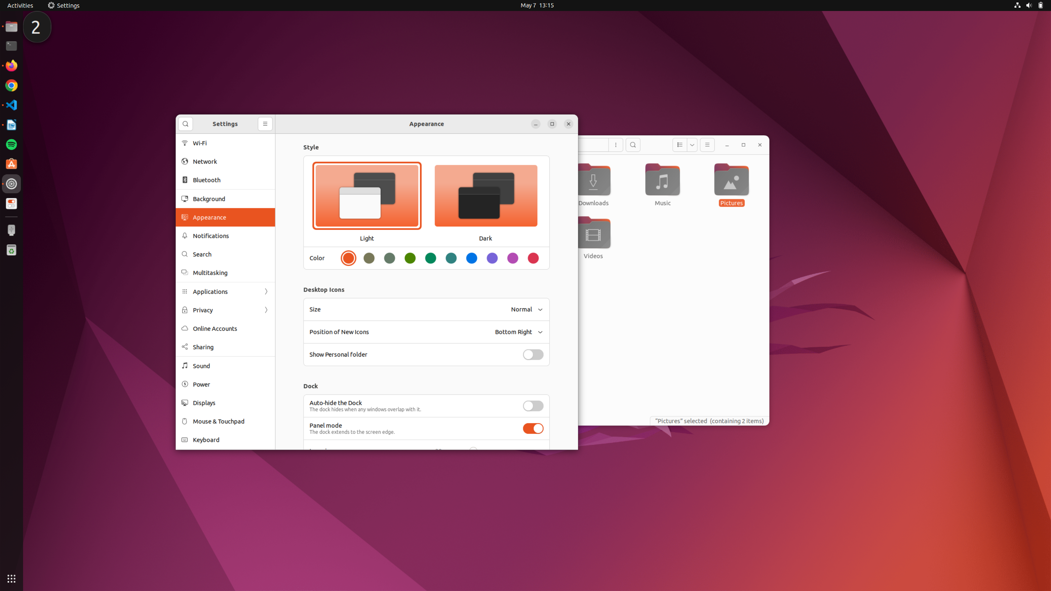Expand Privacy settings chevron

(266, 310)
